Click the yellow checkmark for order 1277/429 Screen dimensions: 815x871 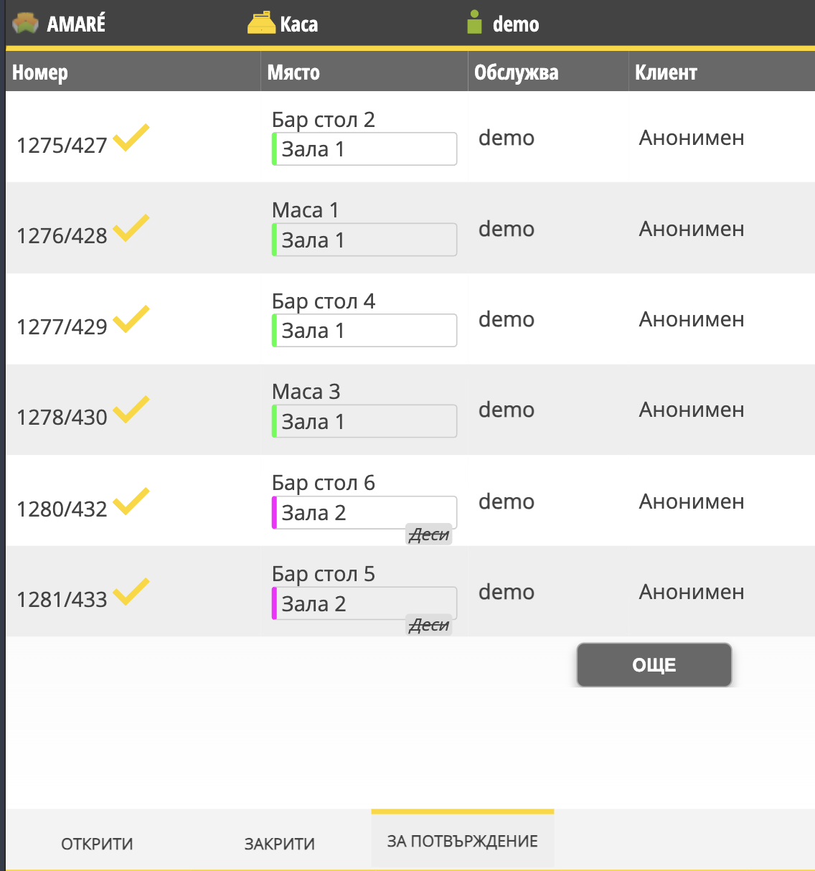(x=131, y=319)
